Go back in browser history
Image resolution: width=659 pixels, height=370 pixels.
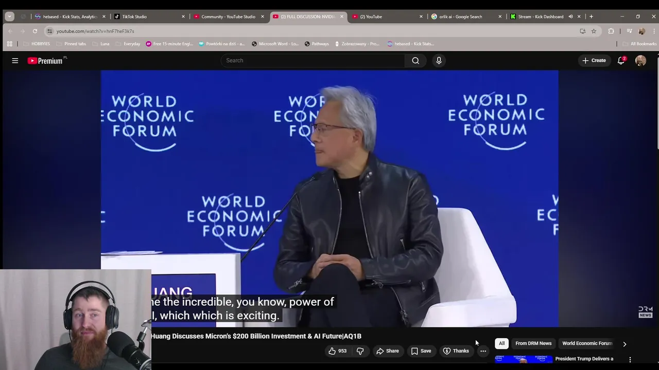pos(10,31)
